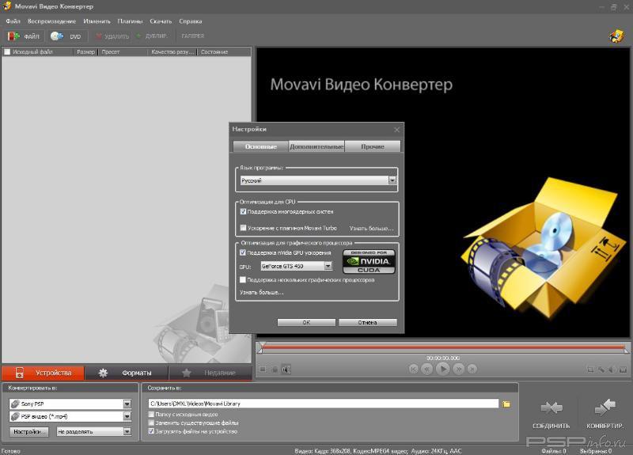Click the OK button in Настройки dialog
Screen dimensions: 633x455
(306, 323)
